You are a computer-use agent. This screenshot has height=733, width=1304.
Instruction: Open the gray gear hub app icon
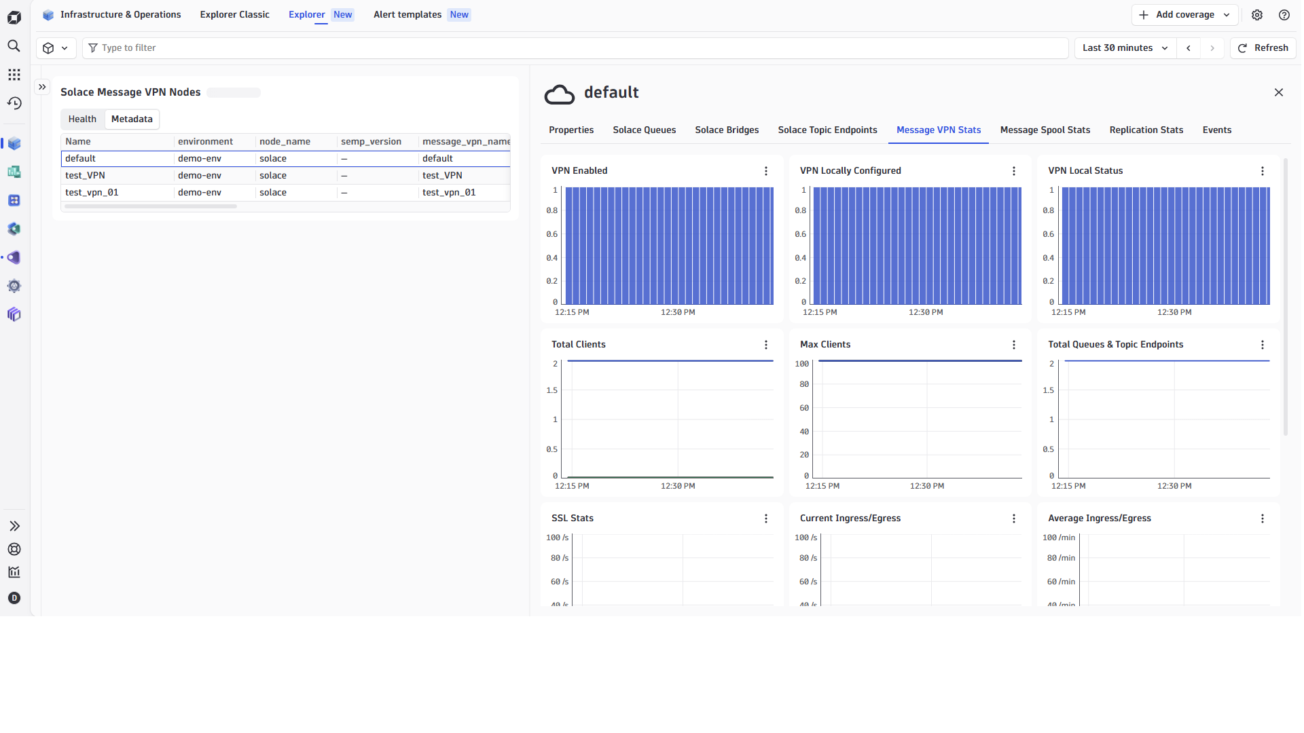tap(14, 286)
